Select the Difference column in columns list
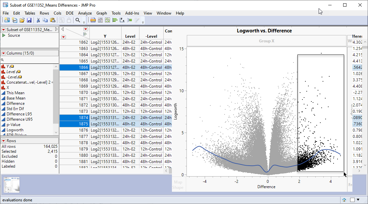The height and width of the screenshot is (204, 368). pos(16,103)
